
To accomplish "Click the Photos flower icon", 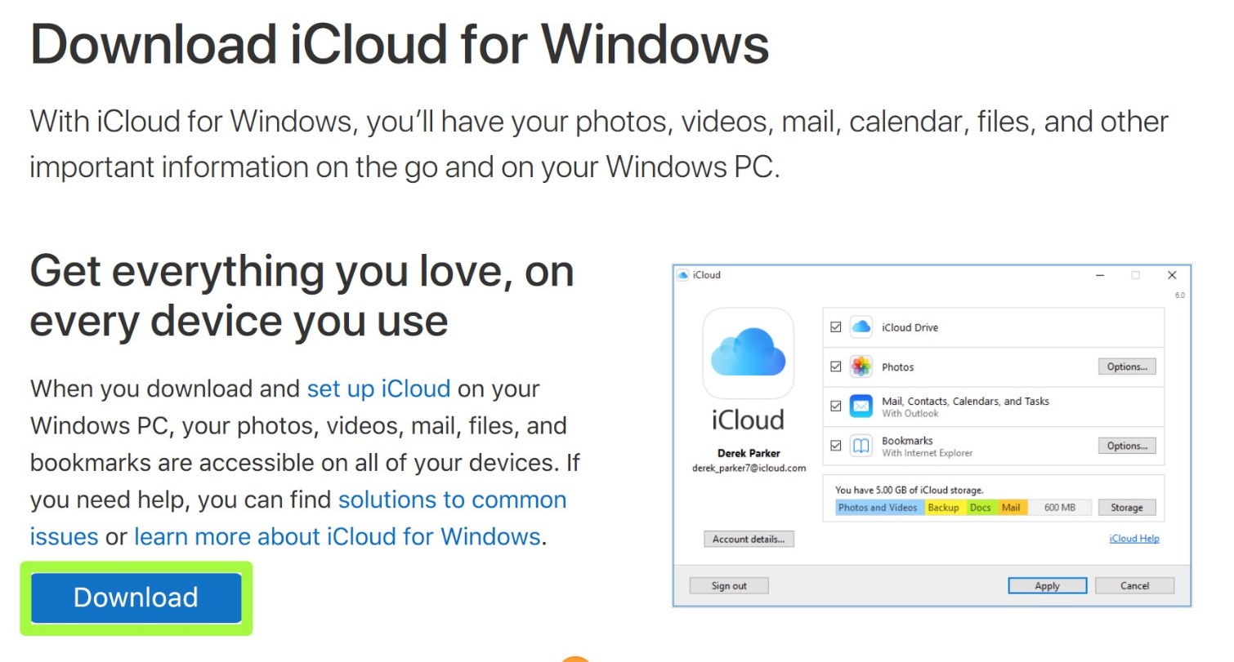I will 861,367.
